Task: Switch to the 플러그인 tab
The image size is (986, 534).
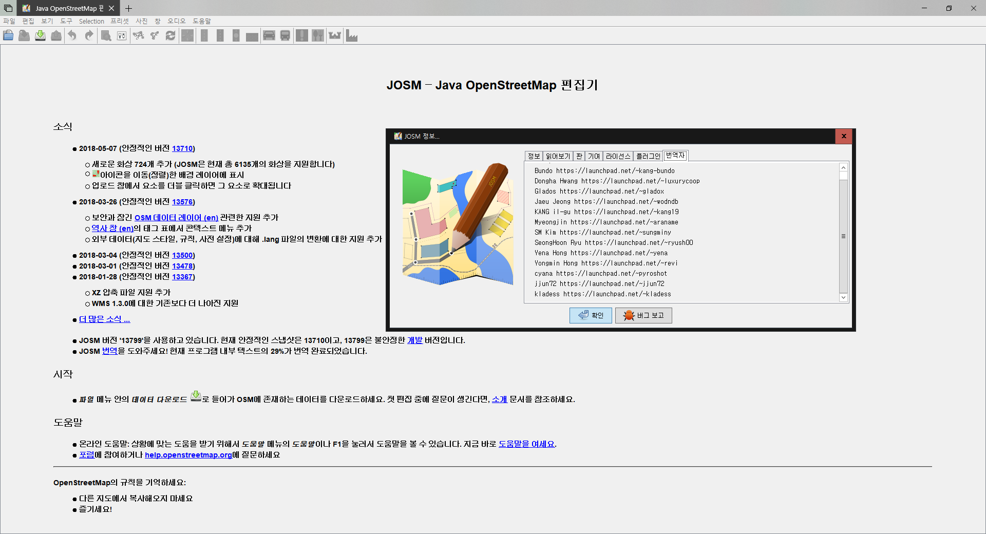Action: point(648,156)
